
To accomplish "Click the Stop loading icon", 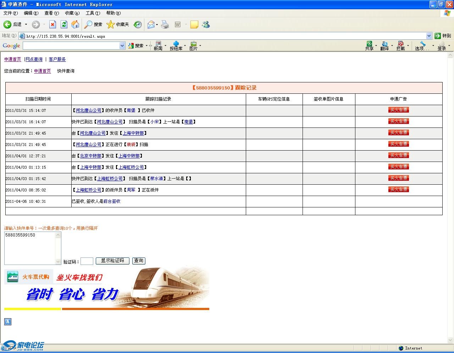I will (52, 25).
